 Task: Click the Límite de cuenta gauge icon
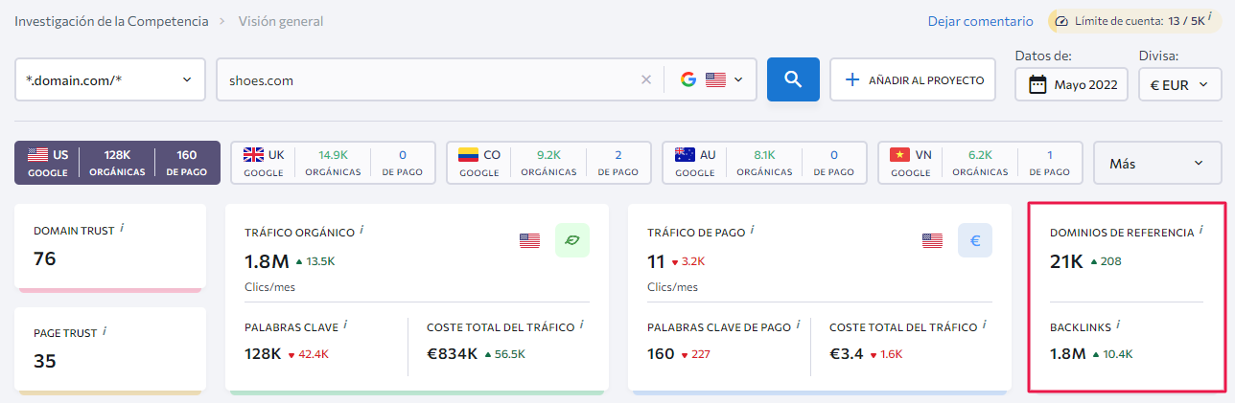click(x=1061, y=21)
